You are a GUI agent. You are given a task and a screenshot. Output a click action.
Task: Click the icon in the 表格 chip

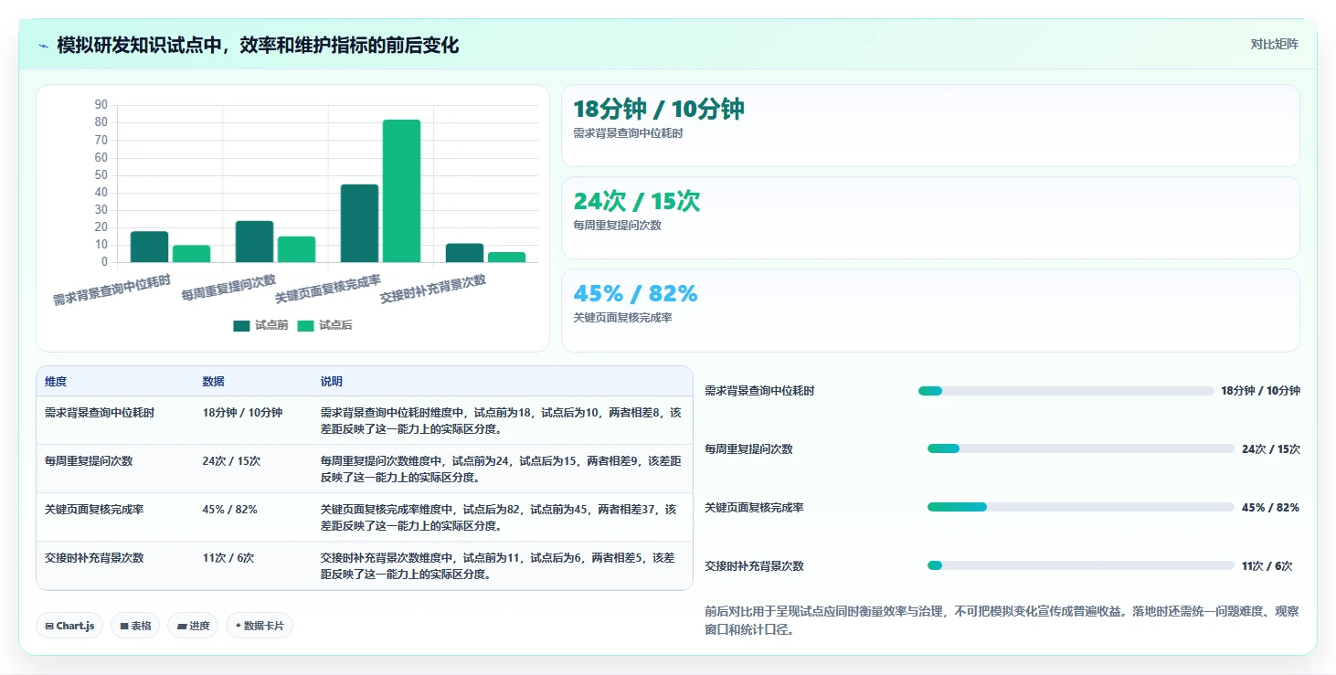(x=123, y=627)
